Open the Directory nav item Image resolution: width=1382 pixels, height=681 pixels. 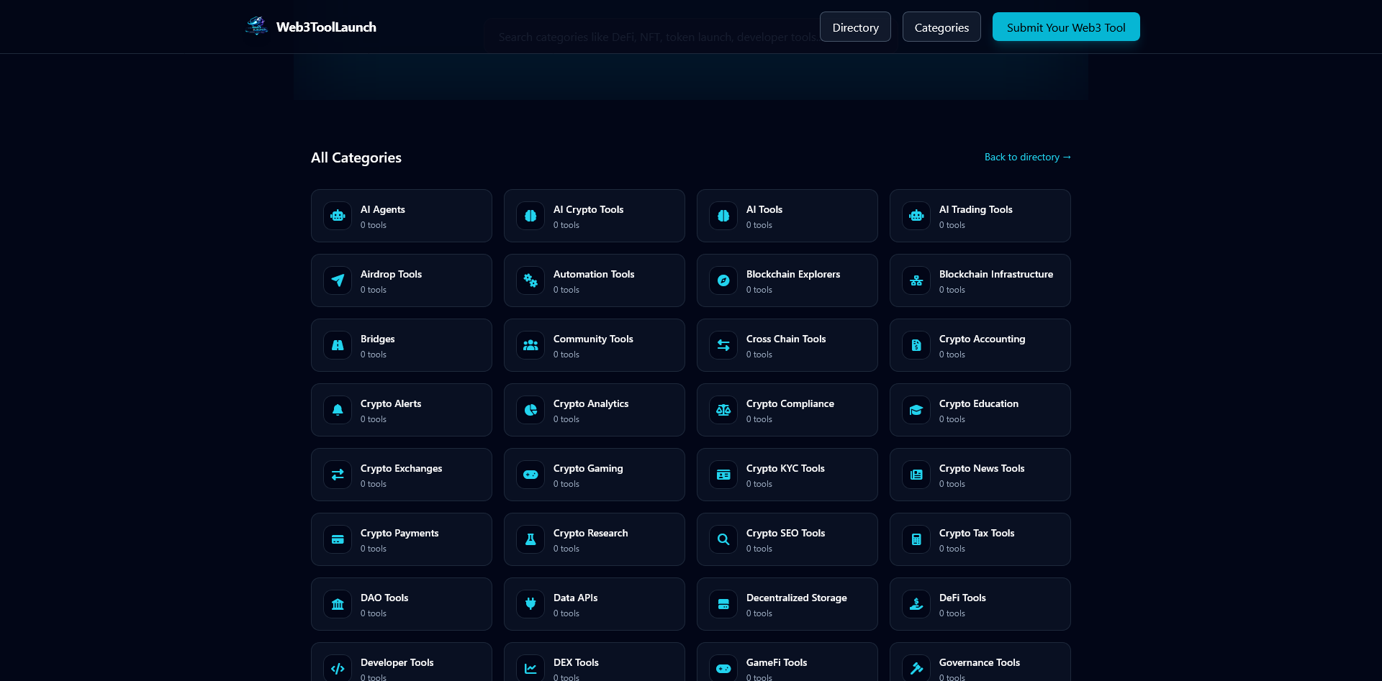coord(855,27)
